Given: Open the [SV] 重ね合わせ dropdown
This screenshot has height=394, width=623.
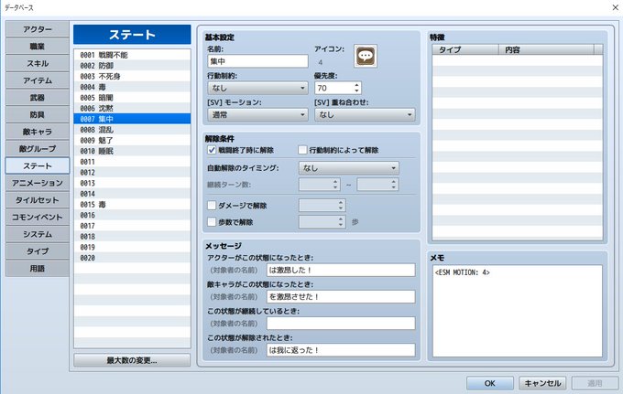Looking at the screenshot, I should (365, 114).
